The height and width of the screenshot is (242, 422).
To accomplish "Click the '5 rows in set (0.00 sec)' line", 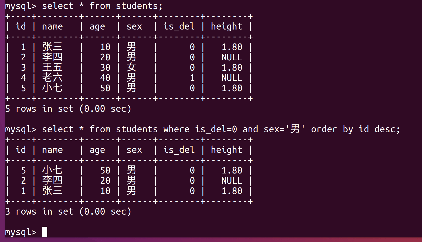I will (68, 109).
